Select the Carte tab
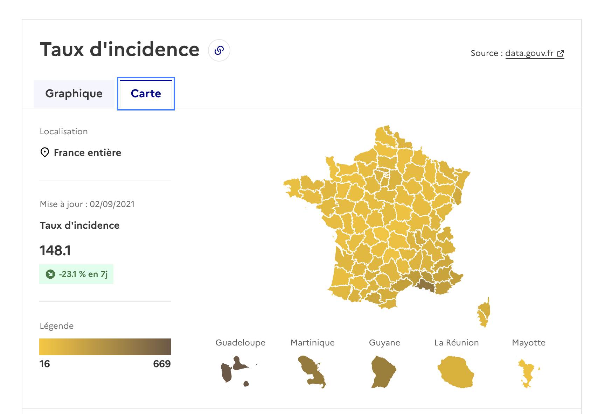This screenshot has width=598, height=414. click(146, 94)
